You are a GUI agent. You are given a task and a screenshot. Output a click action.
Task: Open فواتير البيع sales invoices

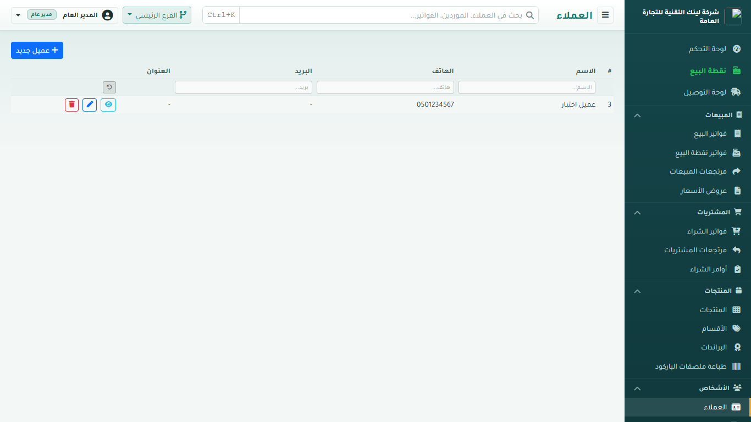coord(687,134)
